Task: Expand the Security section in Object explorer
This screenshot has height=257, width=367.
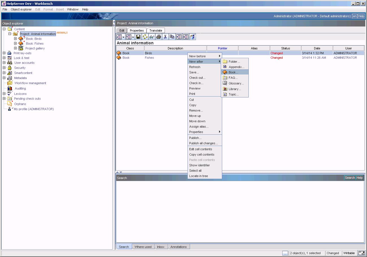Action: coord(4,68)
